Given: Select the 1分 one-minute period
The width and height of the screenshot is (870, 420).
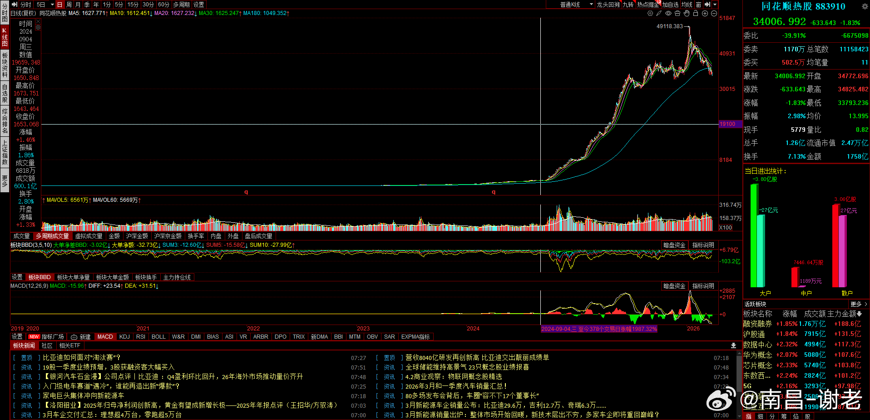Looking at the screenshot, I should (107, 5).
